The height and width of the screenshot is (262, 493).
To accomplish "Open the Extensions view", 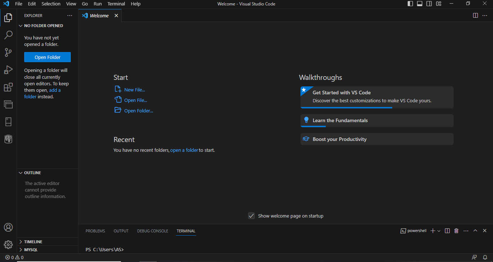I will pos(8,87).
